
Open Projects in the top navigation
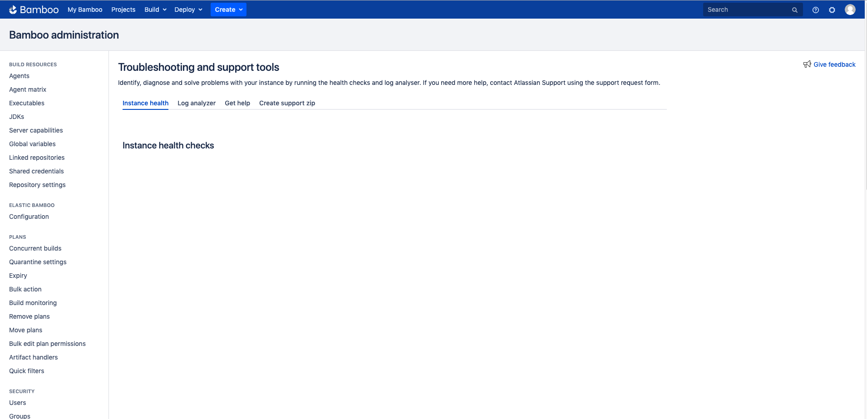123,10
